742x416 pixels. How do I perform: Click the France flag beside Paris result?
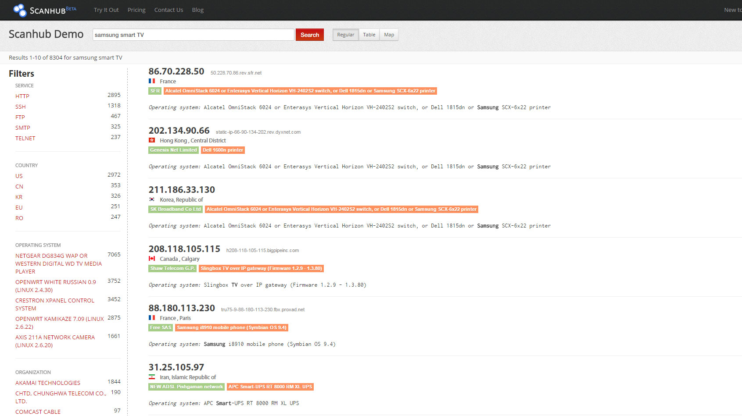[152, 318]
